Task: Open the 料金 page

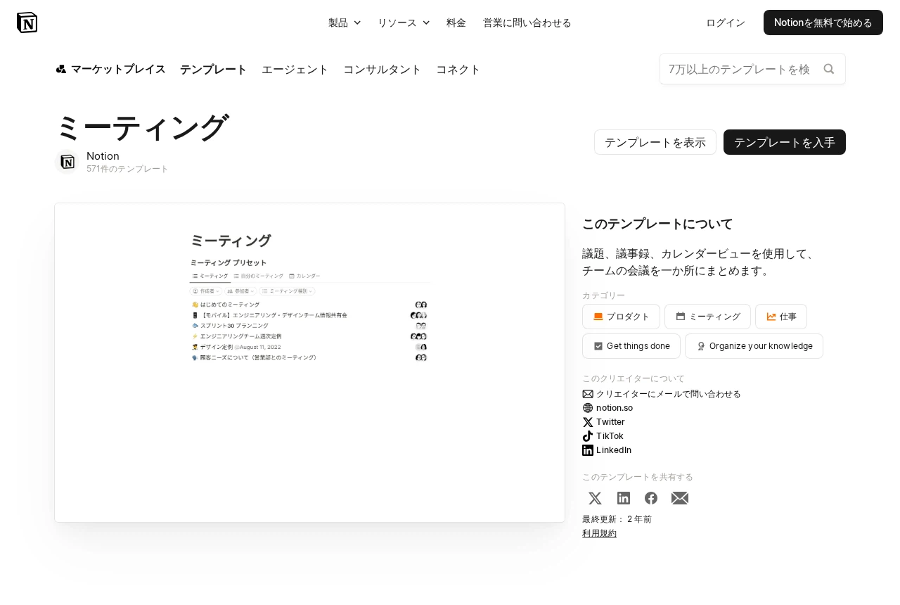Action: tap(456, 23)
